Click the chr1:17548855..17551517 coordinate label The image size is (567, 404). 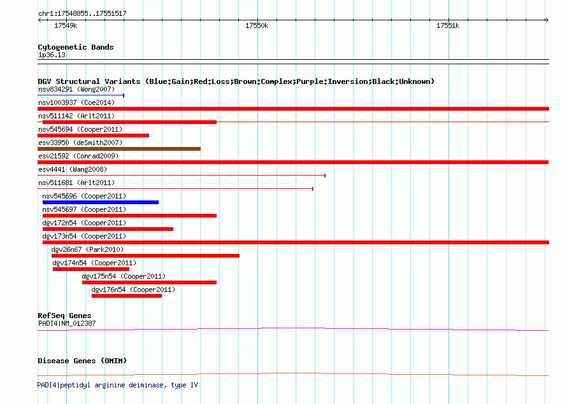click(x=82, y=13)
